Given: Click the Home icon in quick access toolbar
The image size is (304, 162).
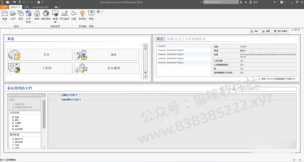Looking at the screenshot, I should click(x=39, y=2).
